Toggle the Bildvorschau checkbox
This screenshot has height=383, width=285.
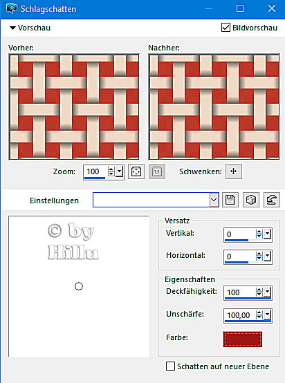click(x=226, y=28)
